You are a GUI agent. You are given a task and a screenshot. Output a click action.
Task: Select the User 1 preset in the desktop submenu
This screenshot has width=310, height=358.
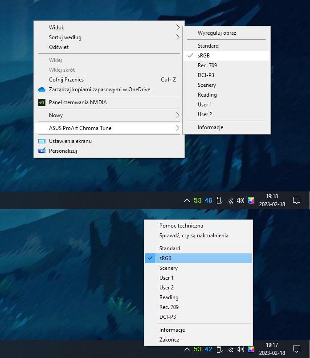(226, 105)
